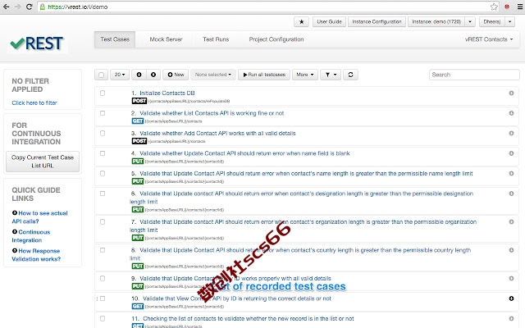Open test case 'Initialize Contacts DB'
The width and height of the screenshot is (525, 328).
[167, 93]
